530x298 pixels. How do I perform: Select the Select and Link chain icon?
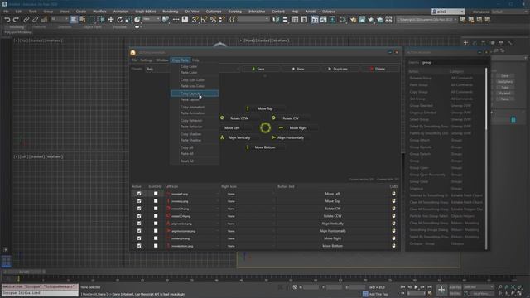[26, 20]
